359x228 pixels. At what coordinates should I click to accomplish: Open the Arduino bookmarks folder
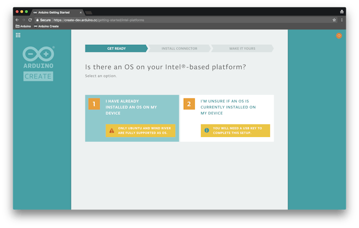23,26
